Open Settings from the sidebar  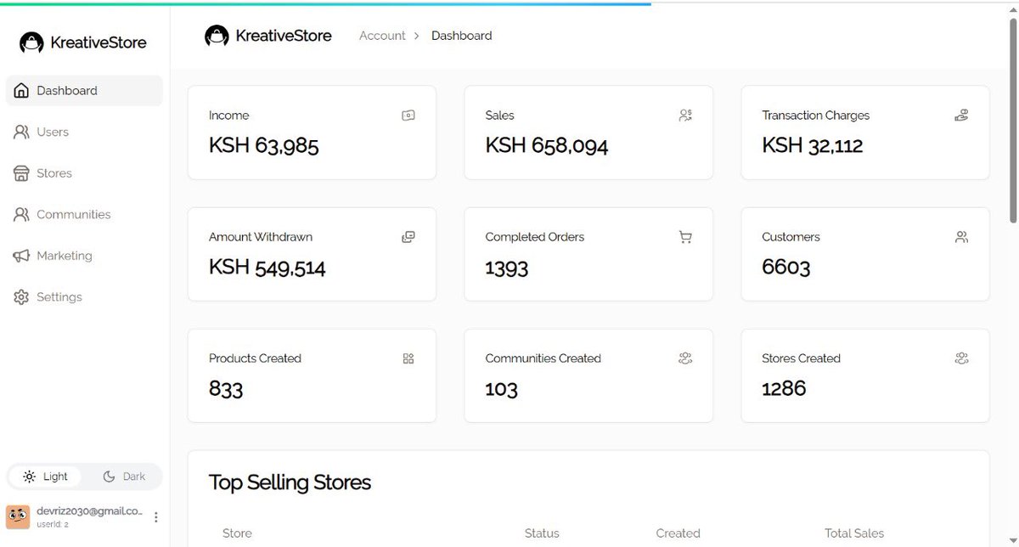coord(59,297)
